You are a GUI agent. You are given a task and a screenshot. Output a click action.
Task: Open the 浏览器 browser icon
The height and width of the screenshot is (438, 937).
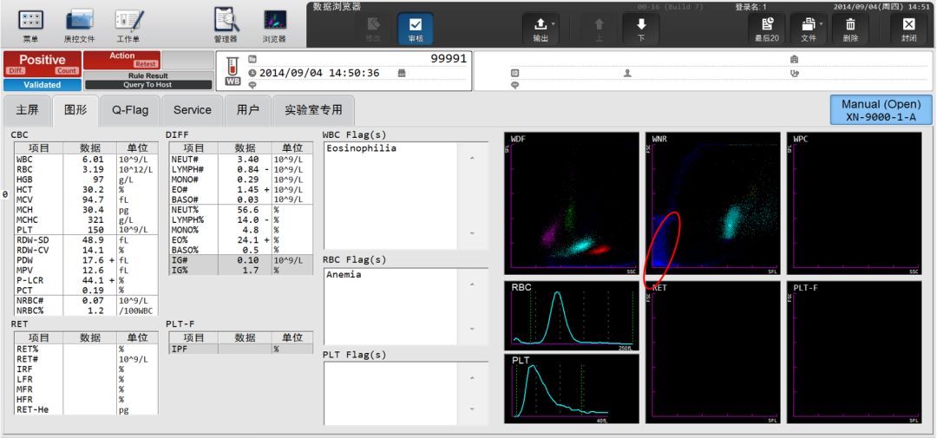(274, 25)
